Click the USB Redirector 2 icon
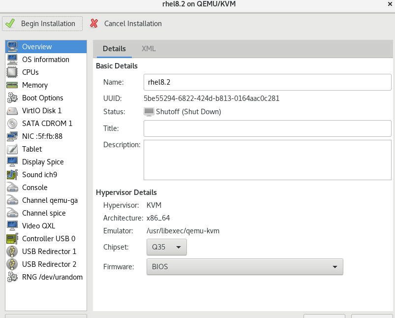395x318 pixels. click(12, 264)
